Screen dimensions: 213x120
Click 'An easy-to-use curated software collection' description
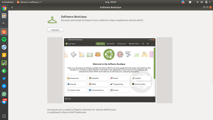[82, 110]
